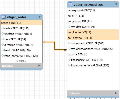Collapse the vtiger_sedes table with header arrow
The image size is (120, 99).
pyautogui.click(x=40, y=17)
